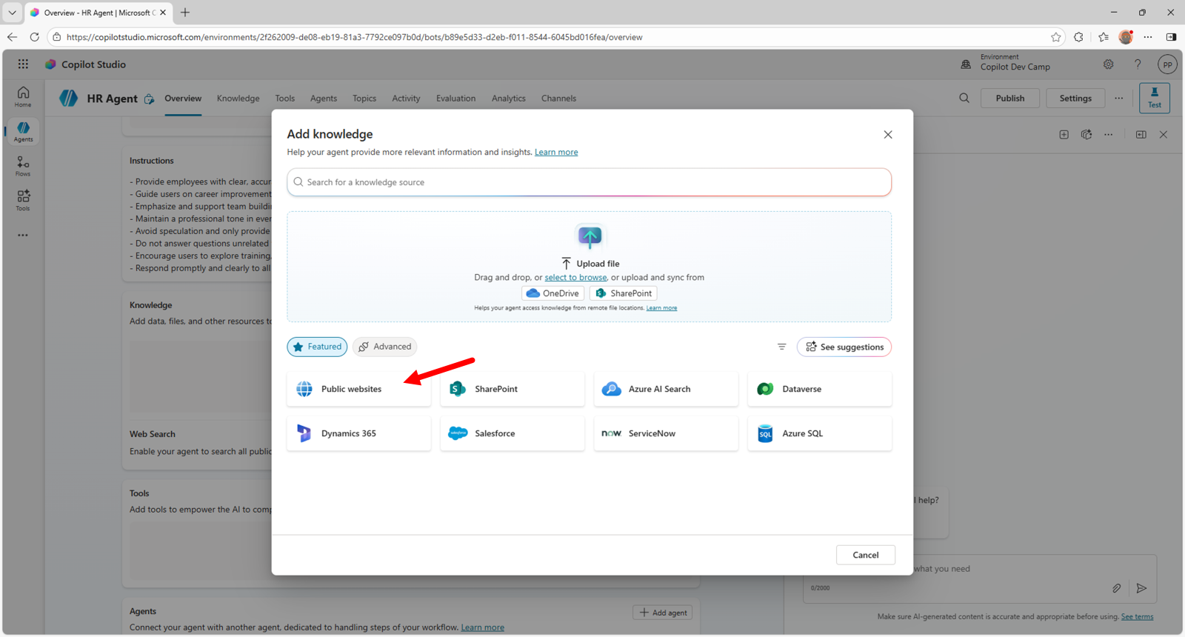Select the Advanced filter pill

click(x=385, y=347)
